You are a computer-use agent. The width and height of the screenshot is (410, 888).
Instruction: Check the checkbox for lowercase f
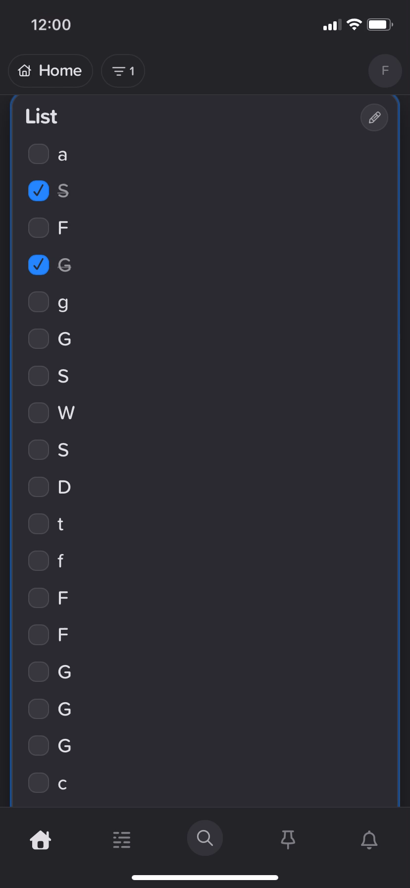(x=39, y=560)
